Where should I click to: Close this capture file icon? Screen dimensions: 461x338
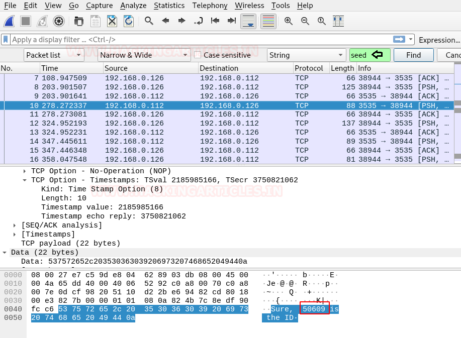click(x=112, y=21)
